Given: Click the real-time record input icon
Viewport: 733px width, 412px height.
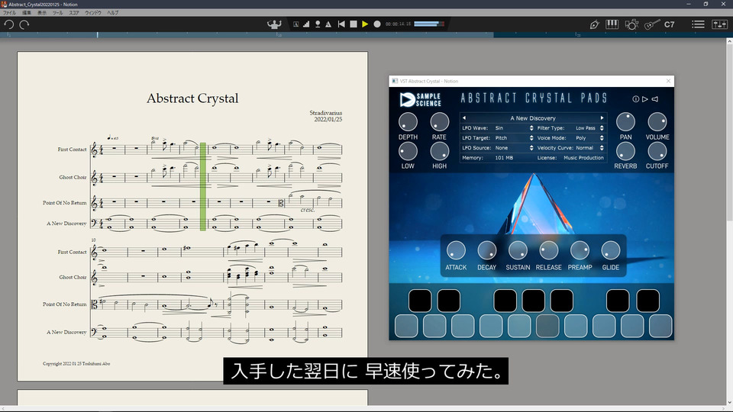Looking at the screenshot, I should [x=318, y=24].
